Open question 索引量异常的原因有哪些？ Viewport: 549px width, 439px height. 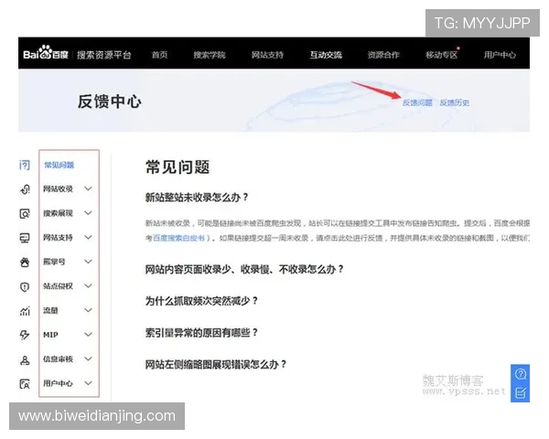[x=201, y=333]
